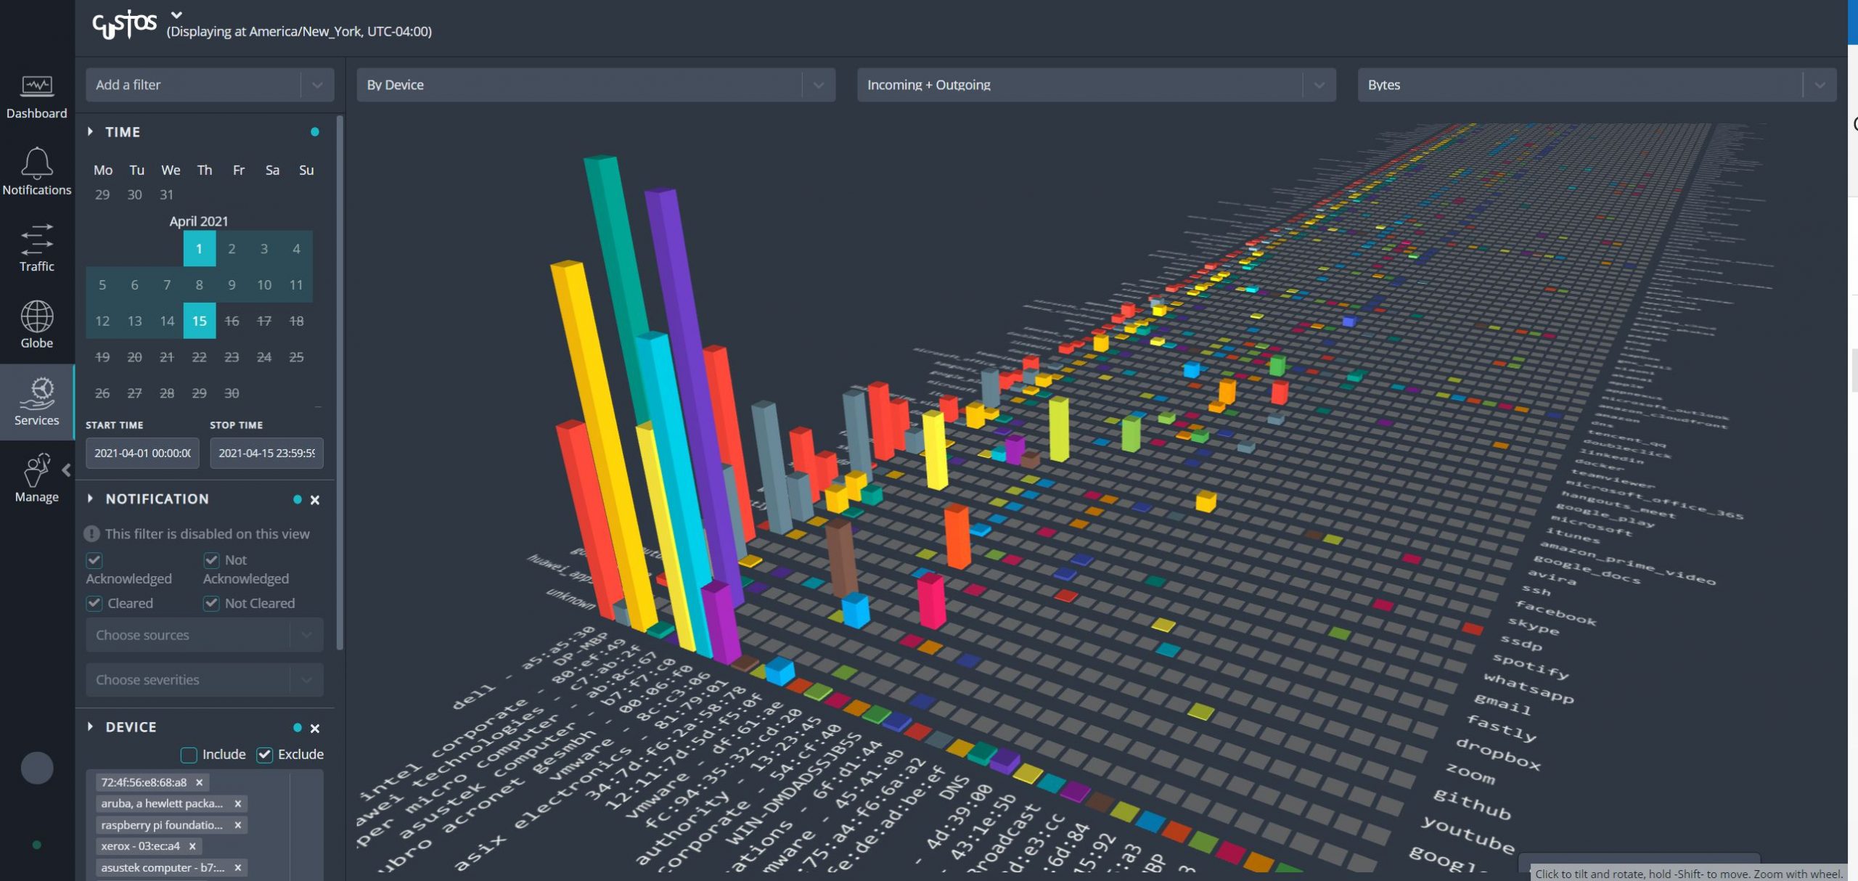Uncheck the Exclude device checkbox

pos(265,755)
